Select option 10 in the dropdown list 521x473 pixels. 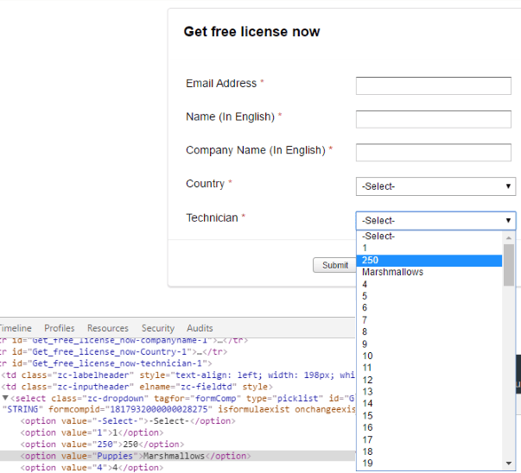tap(429, 356)
